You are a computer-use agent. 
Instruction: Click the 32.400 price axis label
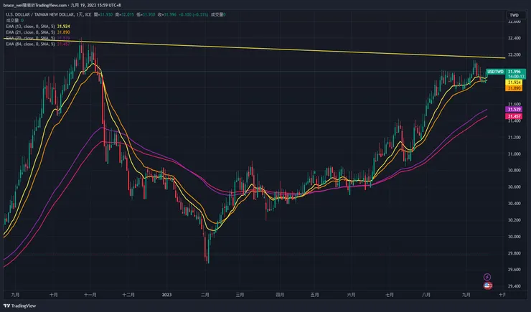click(x=514, y=38)
